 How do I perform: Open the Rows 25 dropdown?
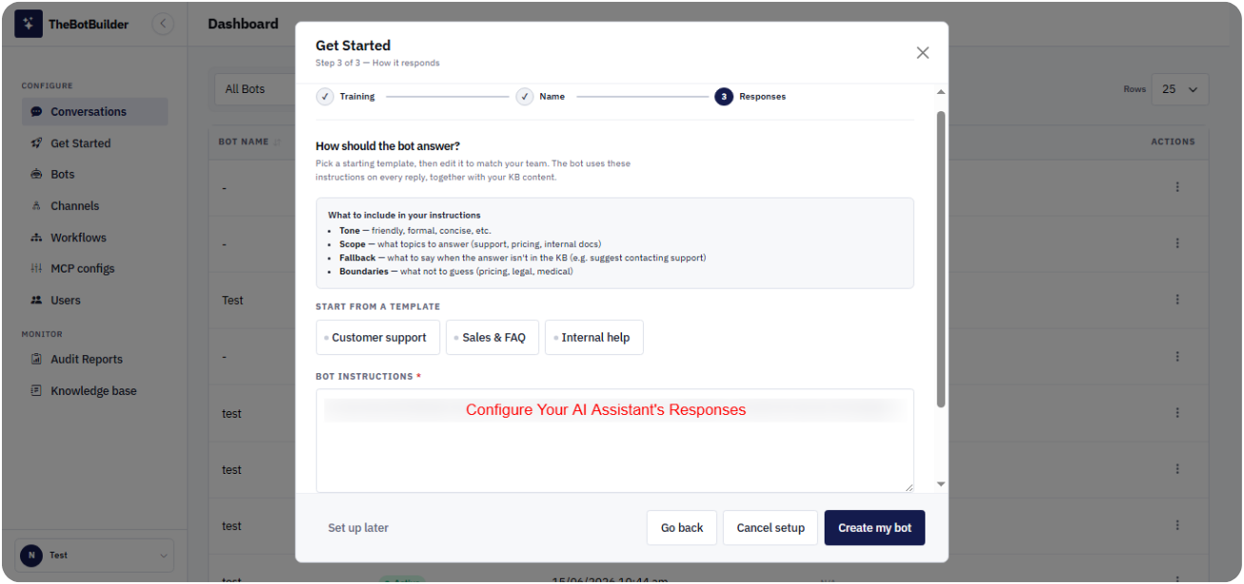point(1179,89)
